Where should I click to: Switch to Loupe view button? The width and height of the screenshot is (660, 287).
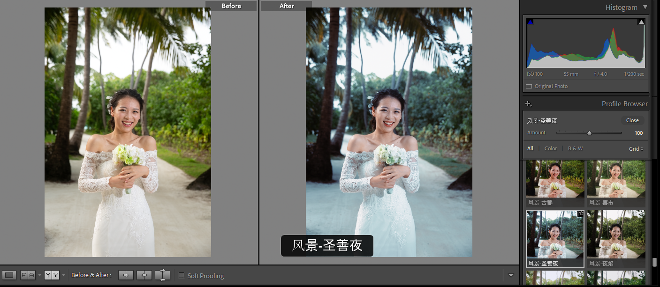coord(9,275)
